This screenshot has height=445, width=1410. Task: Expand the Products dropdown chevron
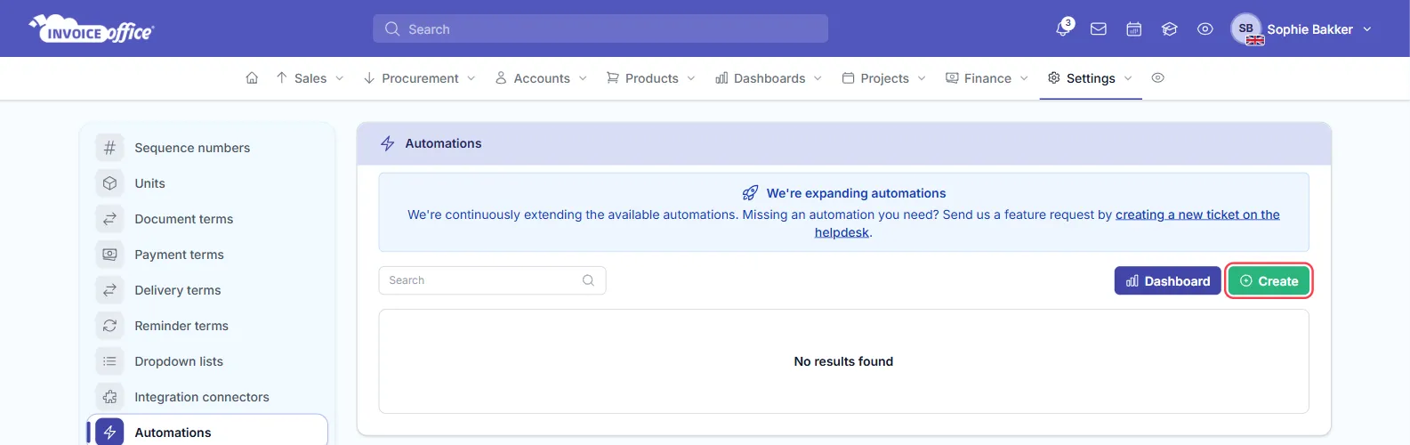pyautogui.click(x=691, y=78)
